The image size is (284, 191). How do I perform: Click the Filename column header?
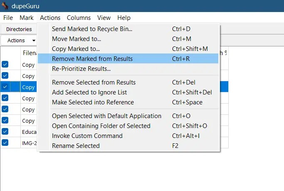click(29, 53)
